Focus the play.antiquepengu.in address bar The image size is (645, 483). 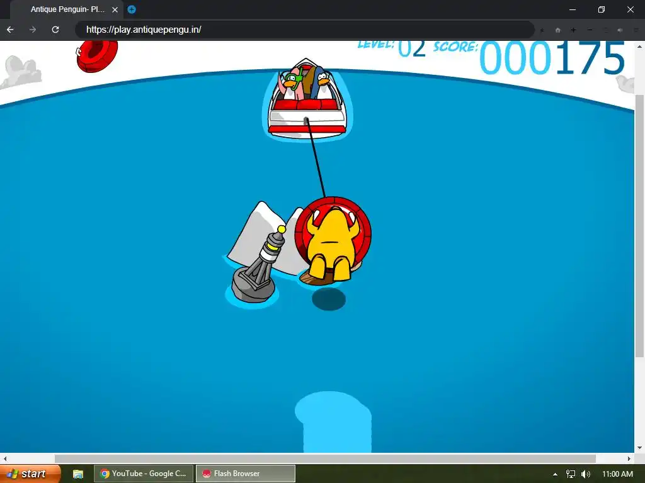coord(304,30)
